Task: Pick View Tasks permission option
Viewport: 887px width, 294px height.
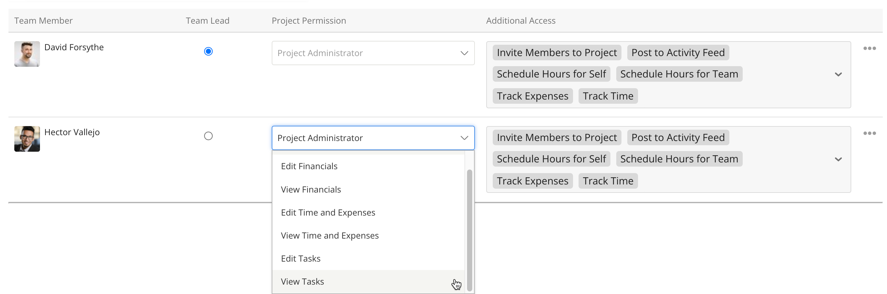Action: click(302, 282)
